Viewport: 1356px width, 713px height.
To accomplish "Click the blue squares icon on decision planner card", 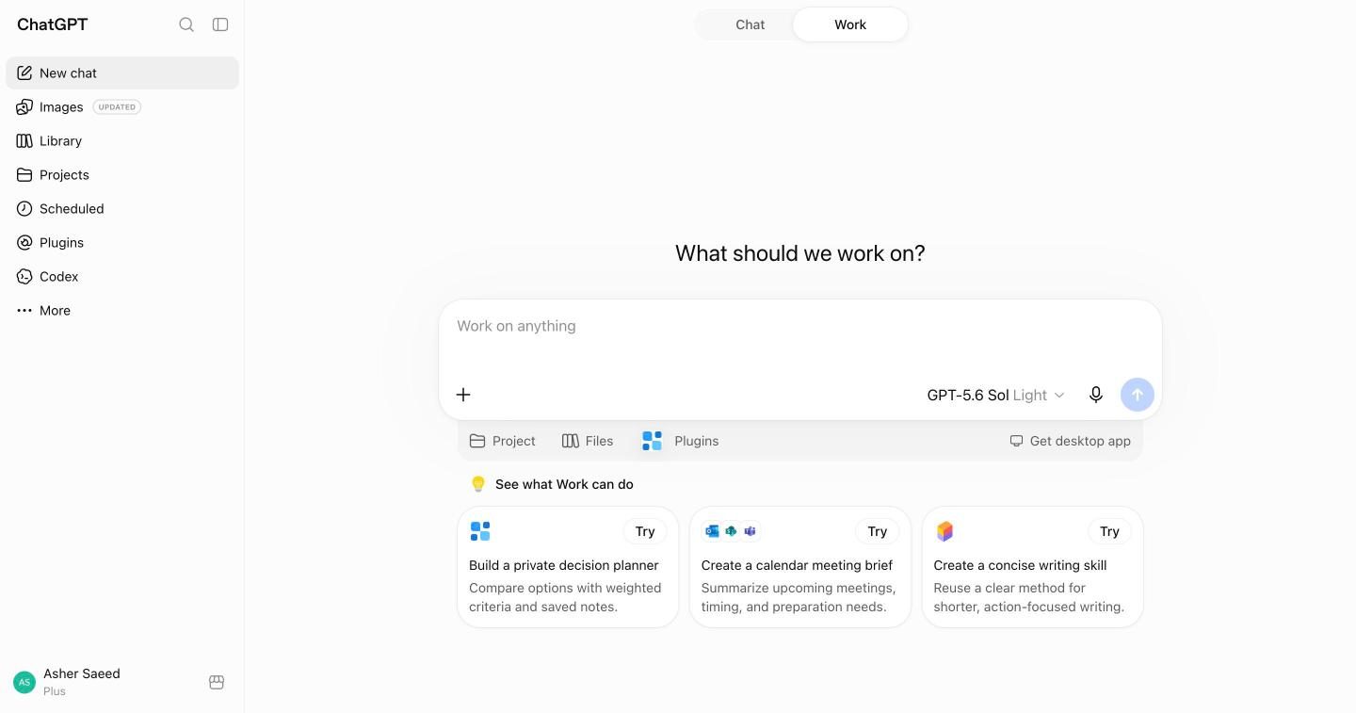I will coord(480,531).
